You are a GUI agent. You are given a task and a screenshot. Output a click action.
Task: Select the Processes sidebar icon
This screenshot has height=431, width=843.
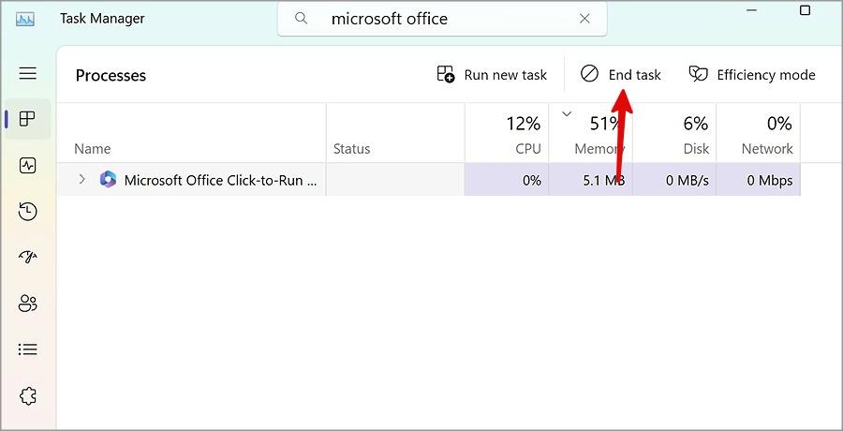click(27, 119)
